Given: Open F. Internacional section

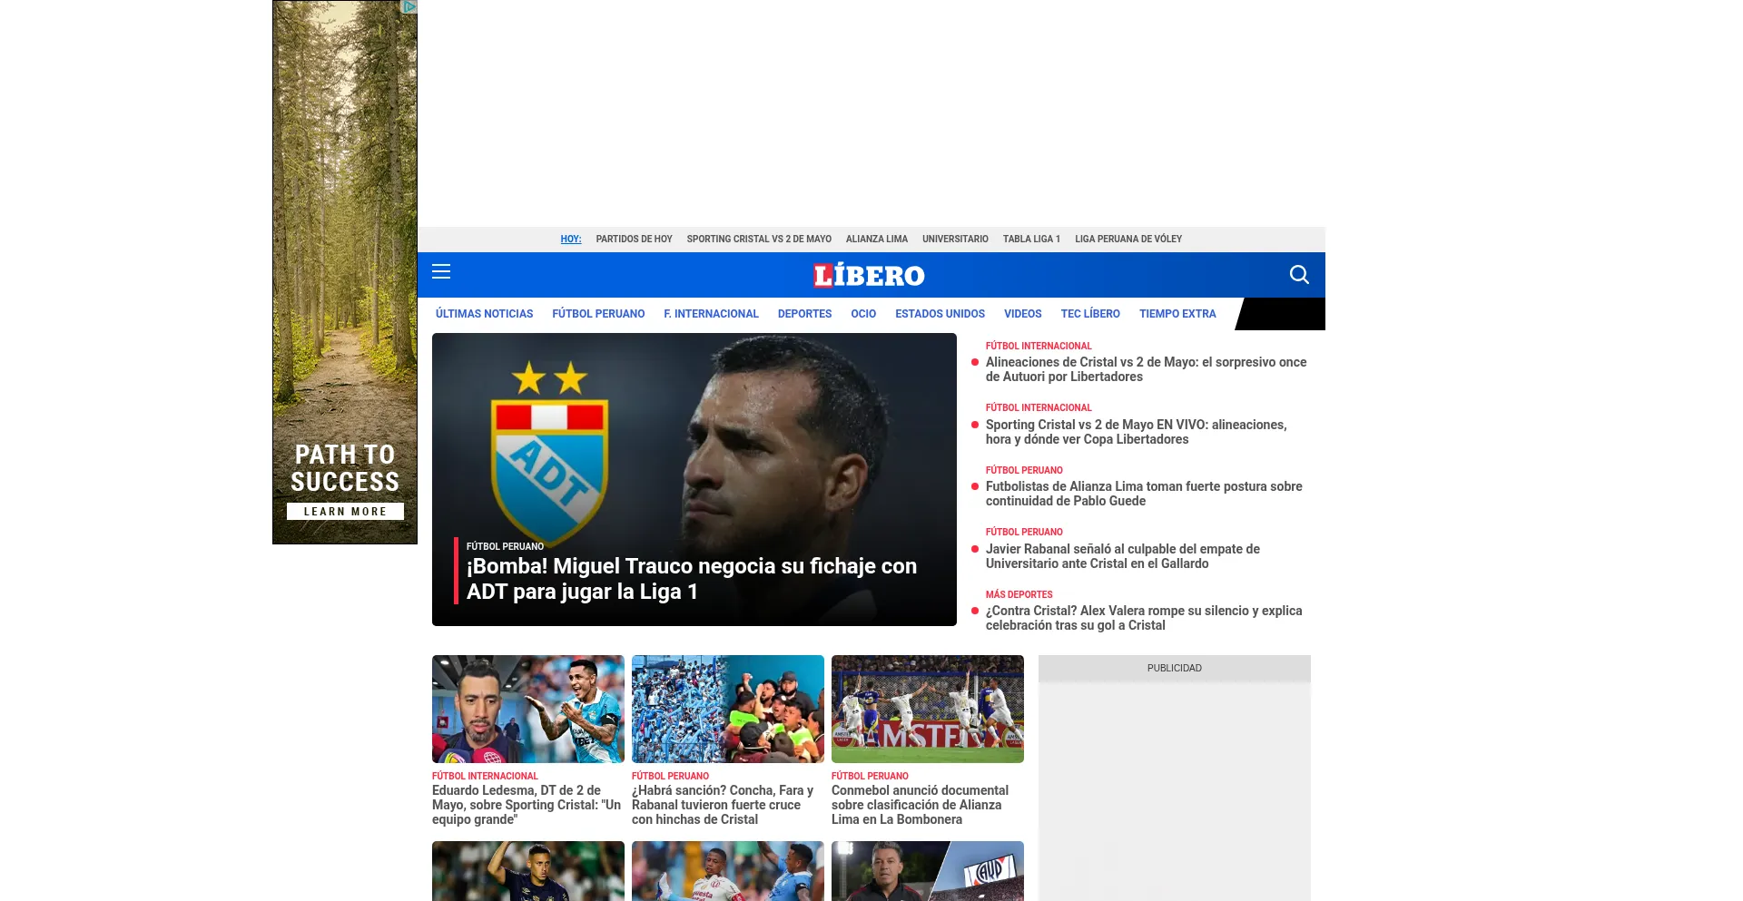Looking at the screenshot, I should pyautogui.click(x=711, y=314).
